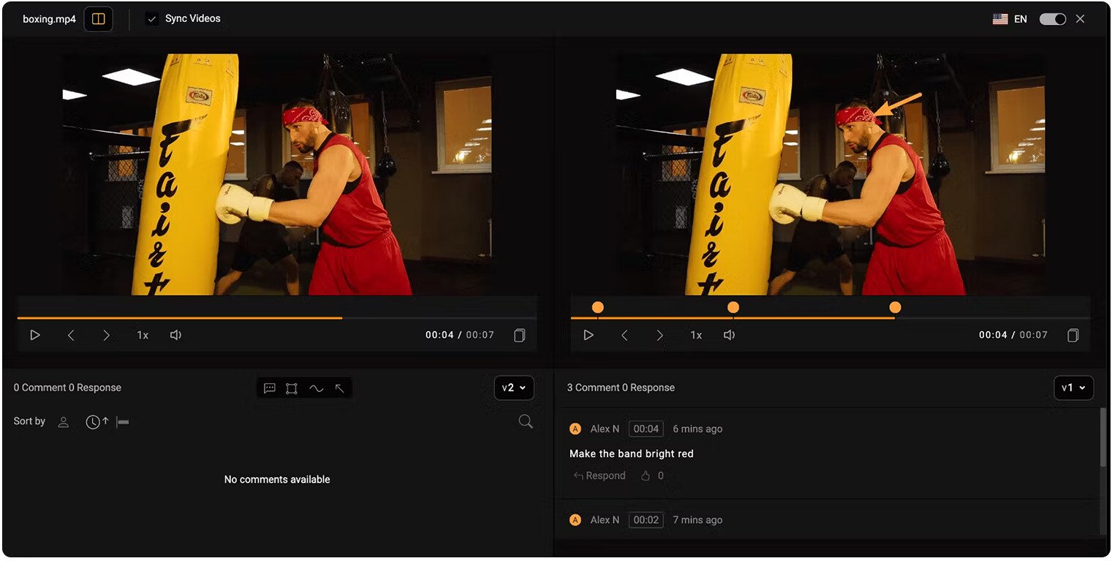Mute the right video's volume

(728, 334)
